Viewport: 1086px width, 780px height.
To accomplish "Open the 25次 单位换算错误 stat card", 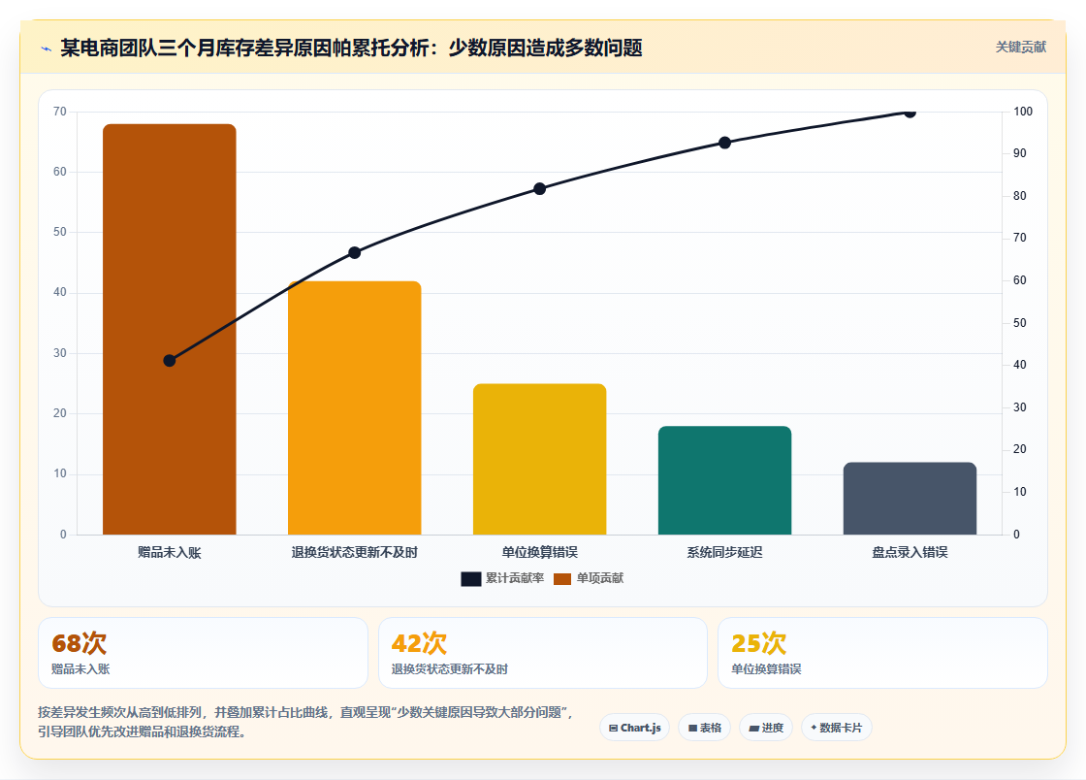I will pos(882,653).
